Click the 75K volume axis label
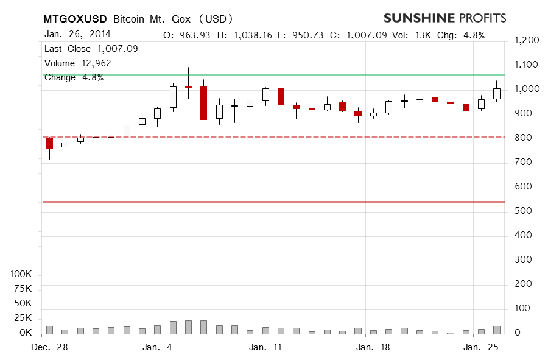 pos(23,289)
